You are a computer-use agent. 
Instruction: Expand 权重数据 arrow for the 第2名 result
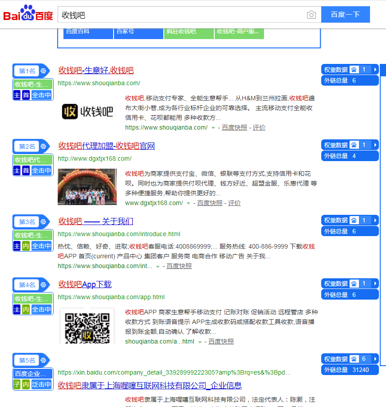(x=375, y=145)
